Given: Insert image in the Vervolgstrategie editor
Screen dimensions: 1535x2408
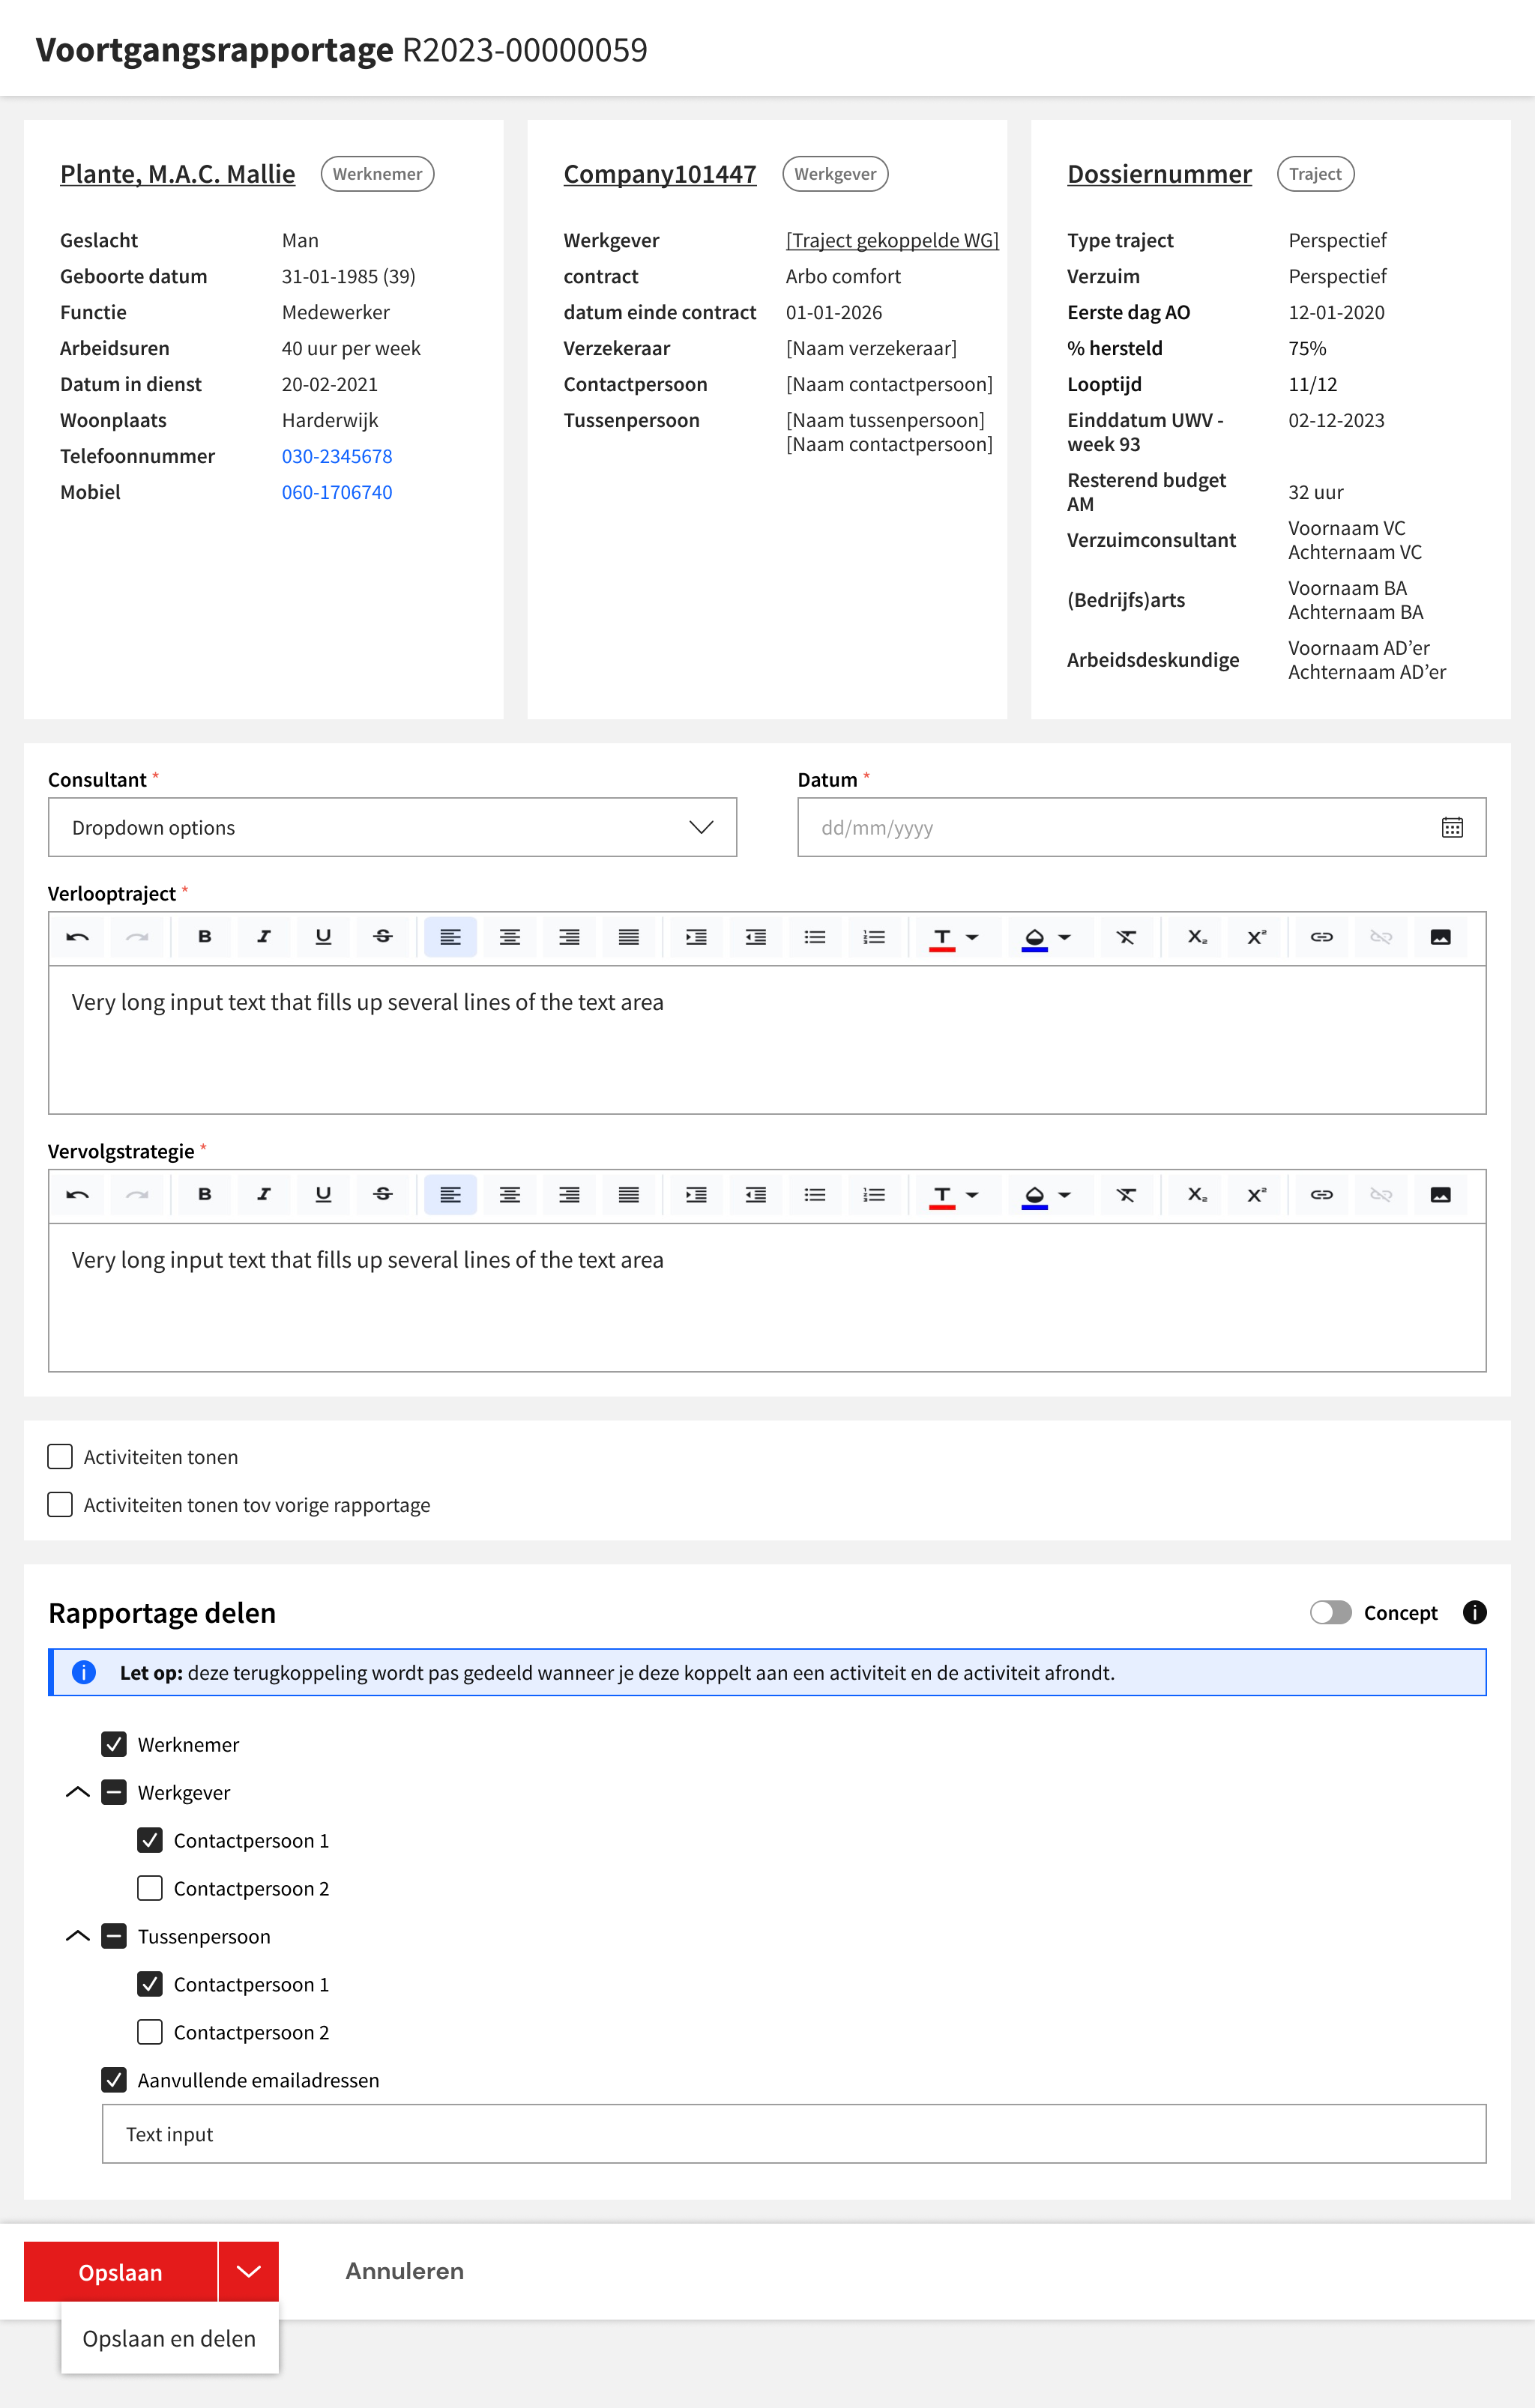Looking at the screenshot, I should [1441, 1195].
